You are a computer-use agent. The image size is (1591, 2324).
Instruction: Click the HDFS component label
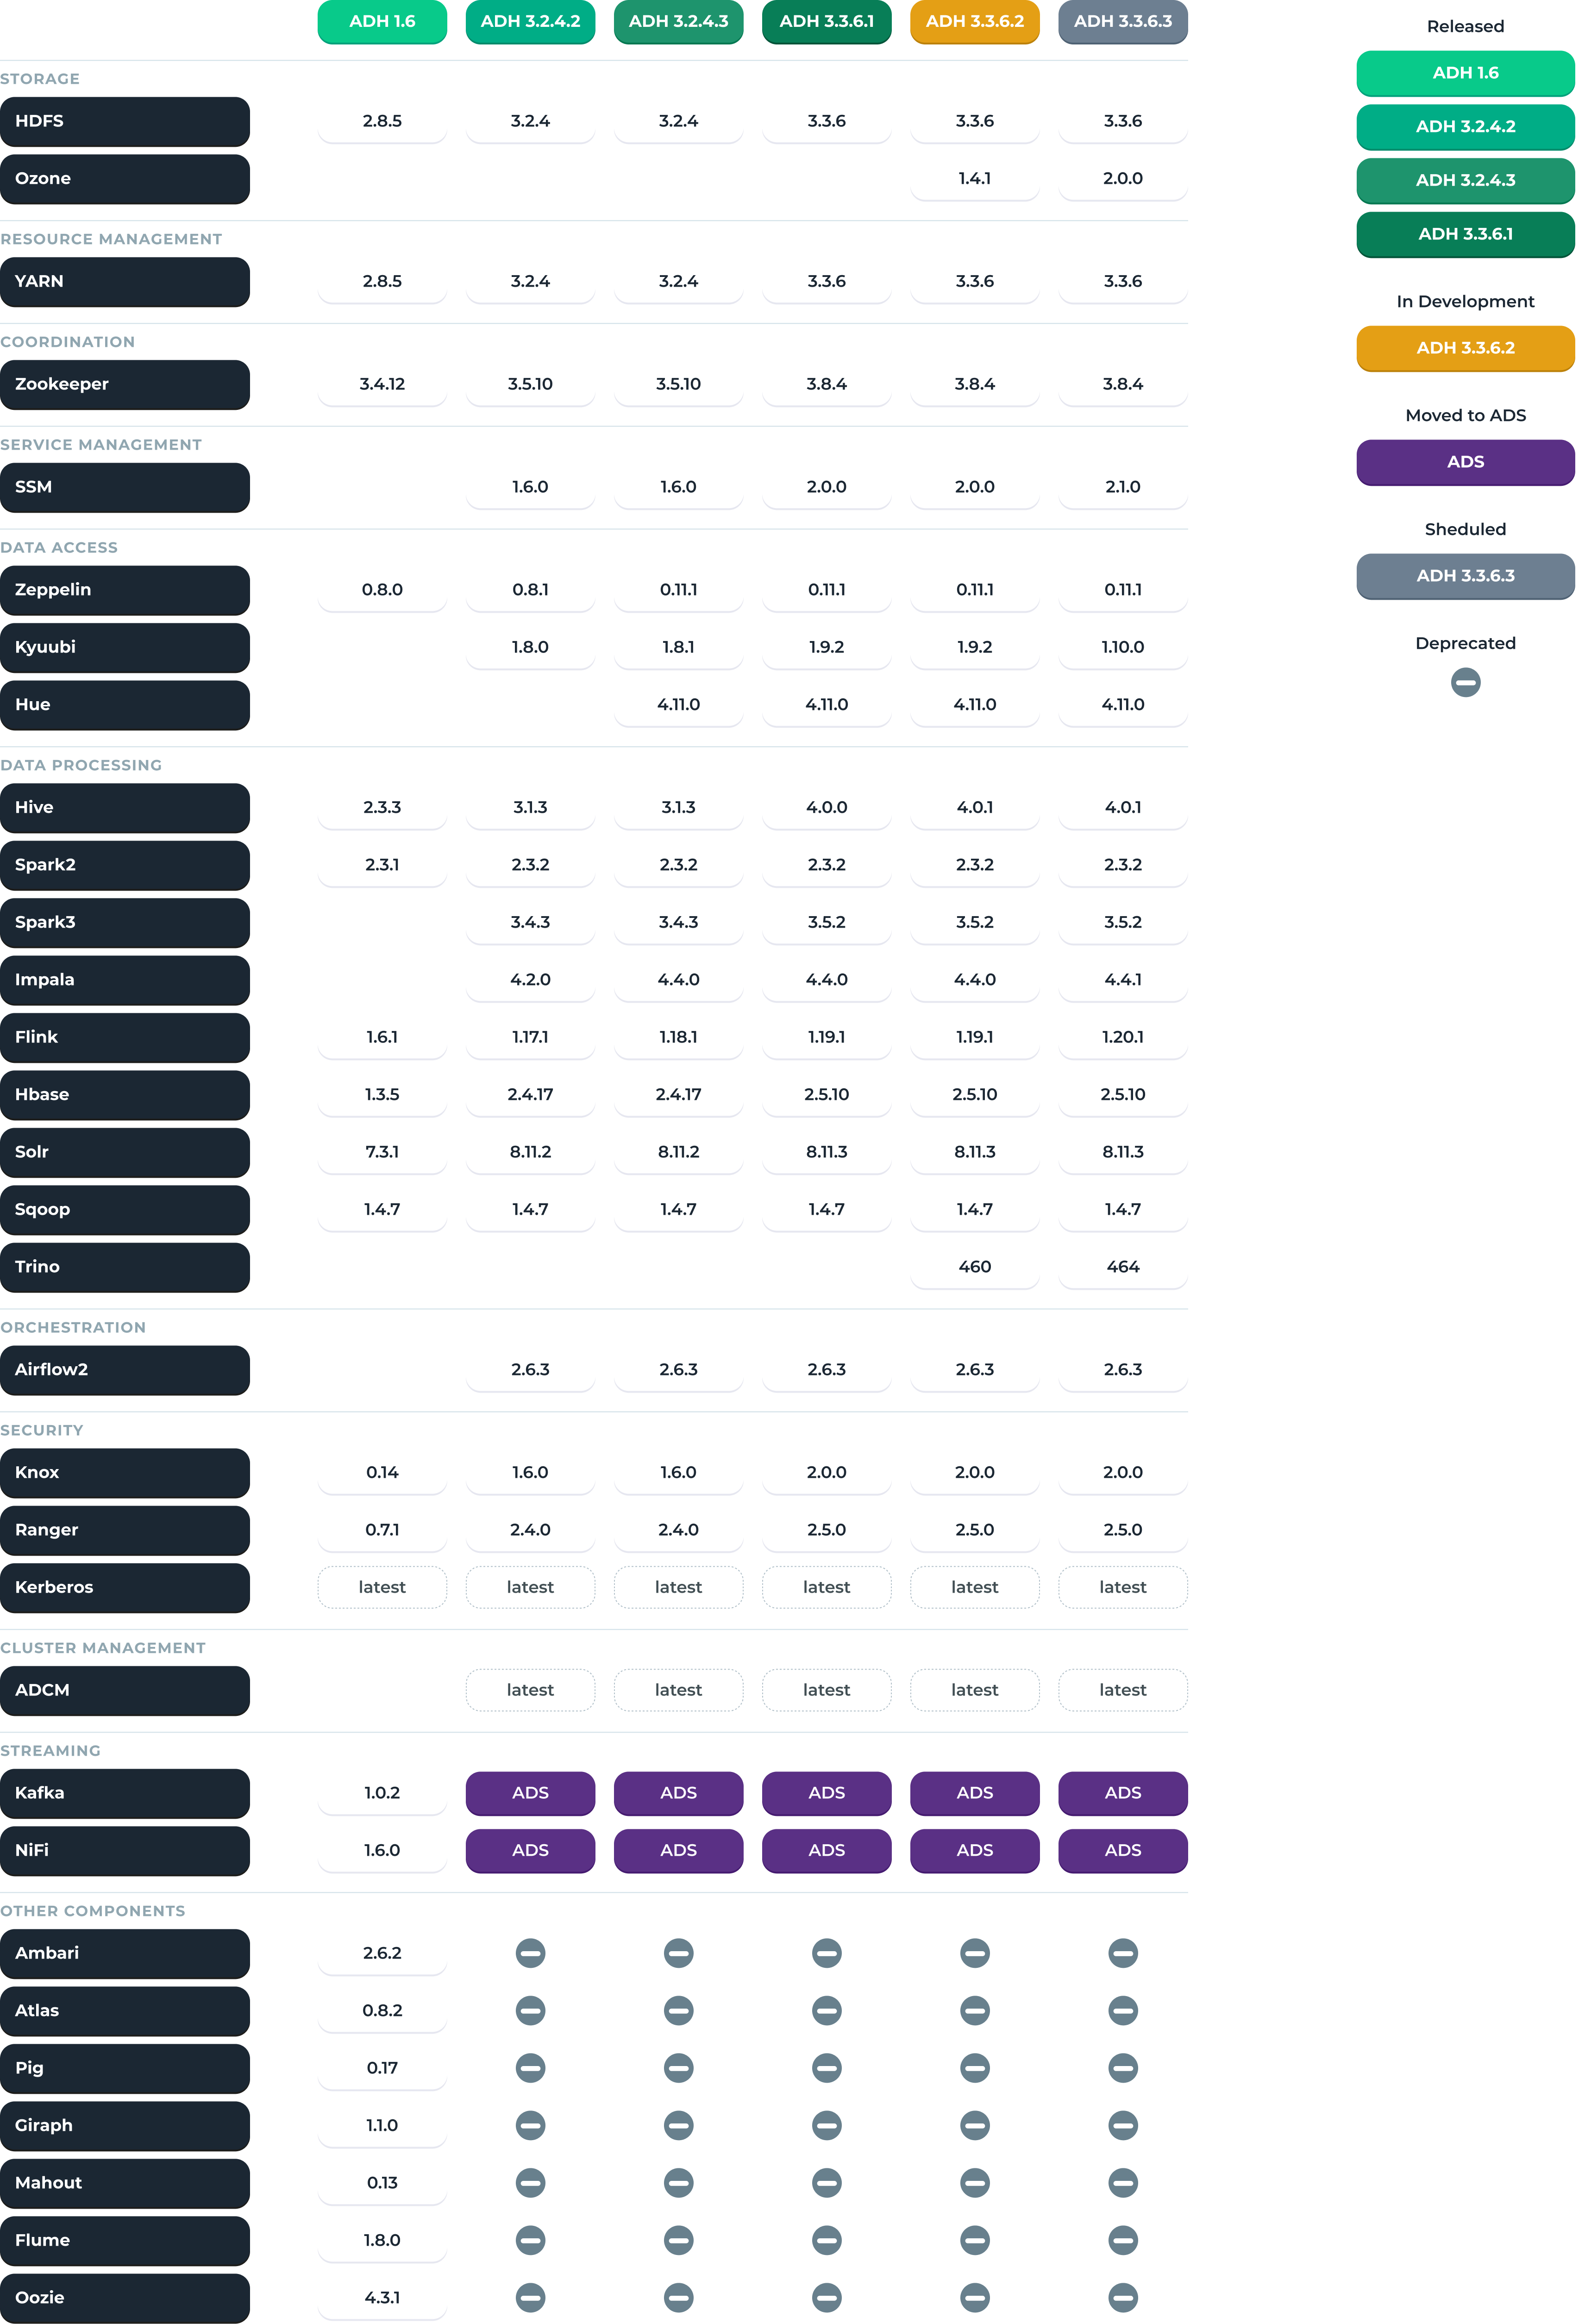pos(125,121)
